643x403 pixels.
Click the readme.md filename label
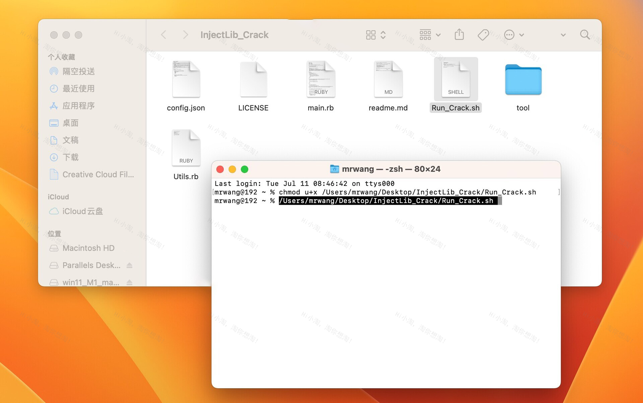click(388, 108)
